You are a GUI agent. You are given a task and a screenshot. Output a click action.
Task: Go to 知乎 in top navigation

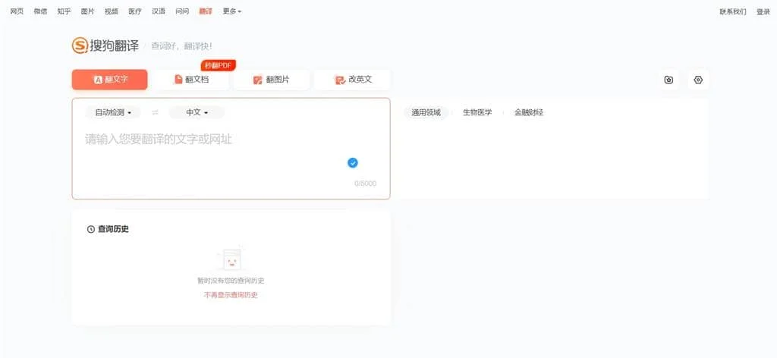(64, 11)
